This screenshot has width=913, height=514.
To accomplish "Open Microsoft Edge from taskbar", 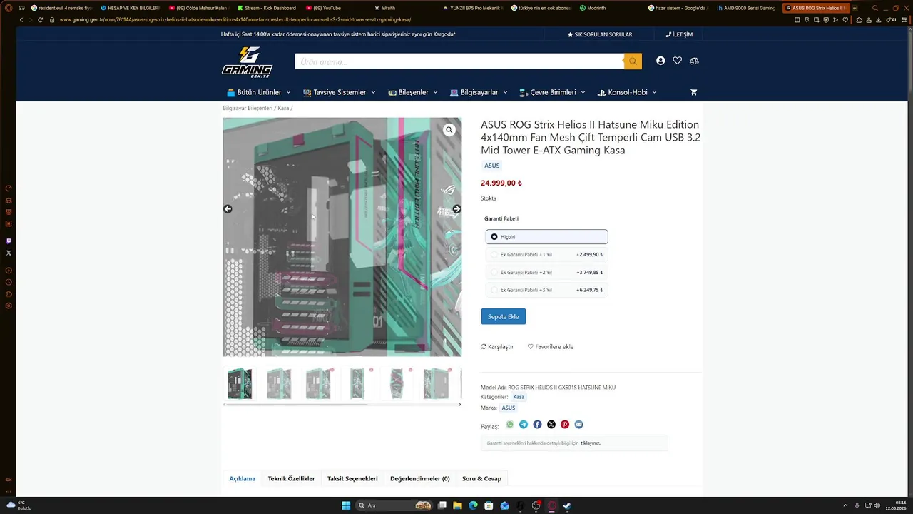I will pos(473,505).
